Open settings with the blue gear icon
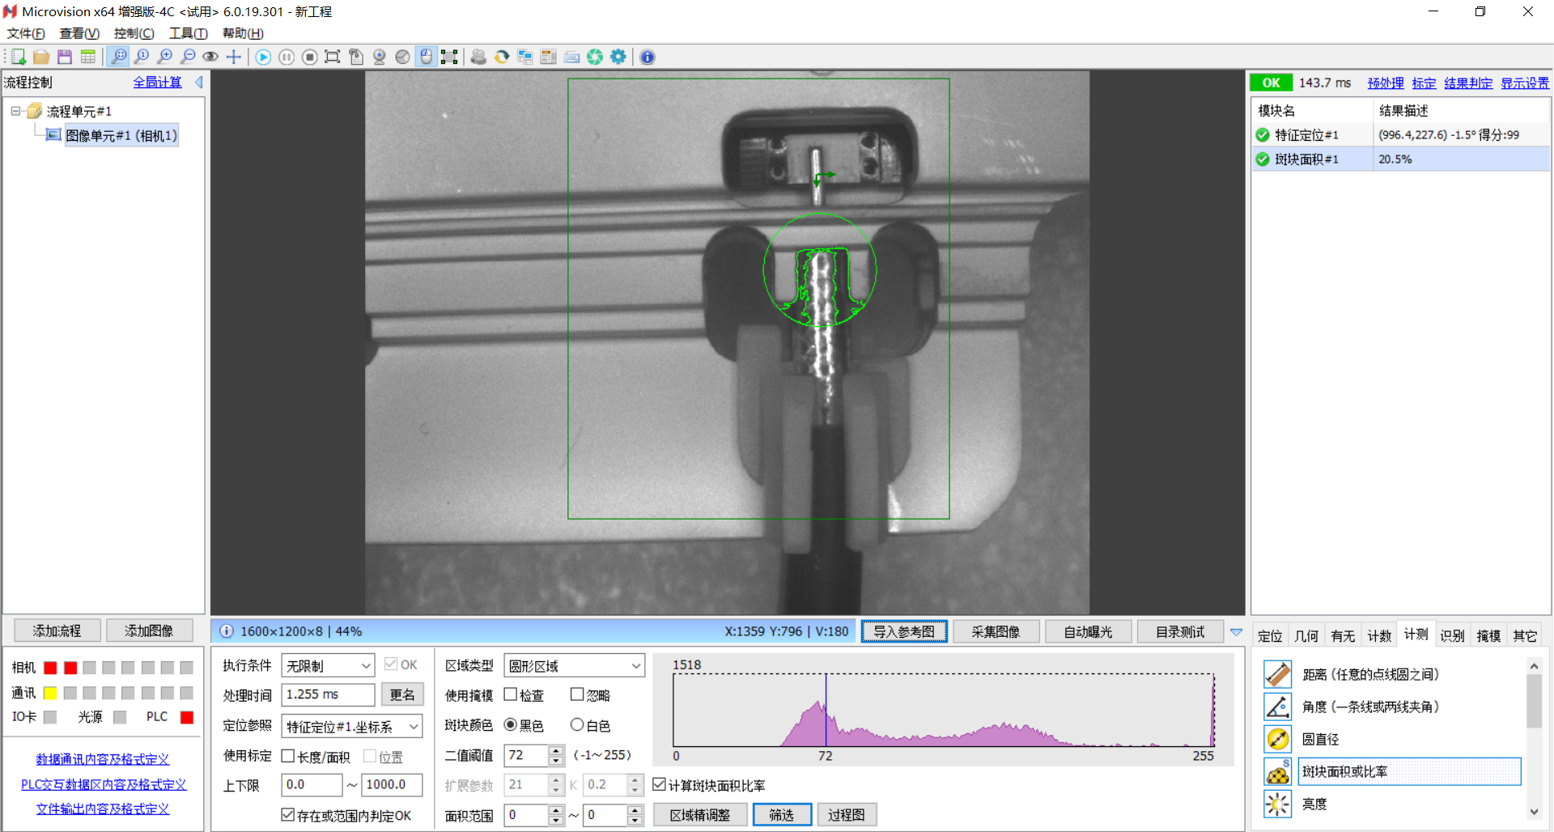The width and height of the screenshot is (1554, 832). click(x=618, y=57)
